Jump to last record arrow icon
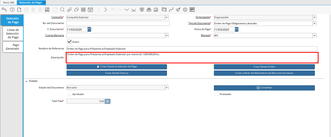Viewport: 331px width, 137px height. (x=134, y=10)
